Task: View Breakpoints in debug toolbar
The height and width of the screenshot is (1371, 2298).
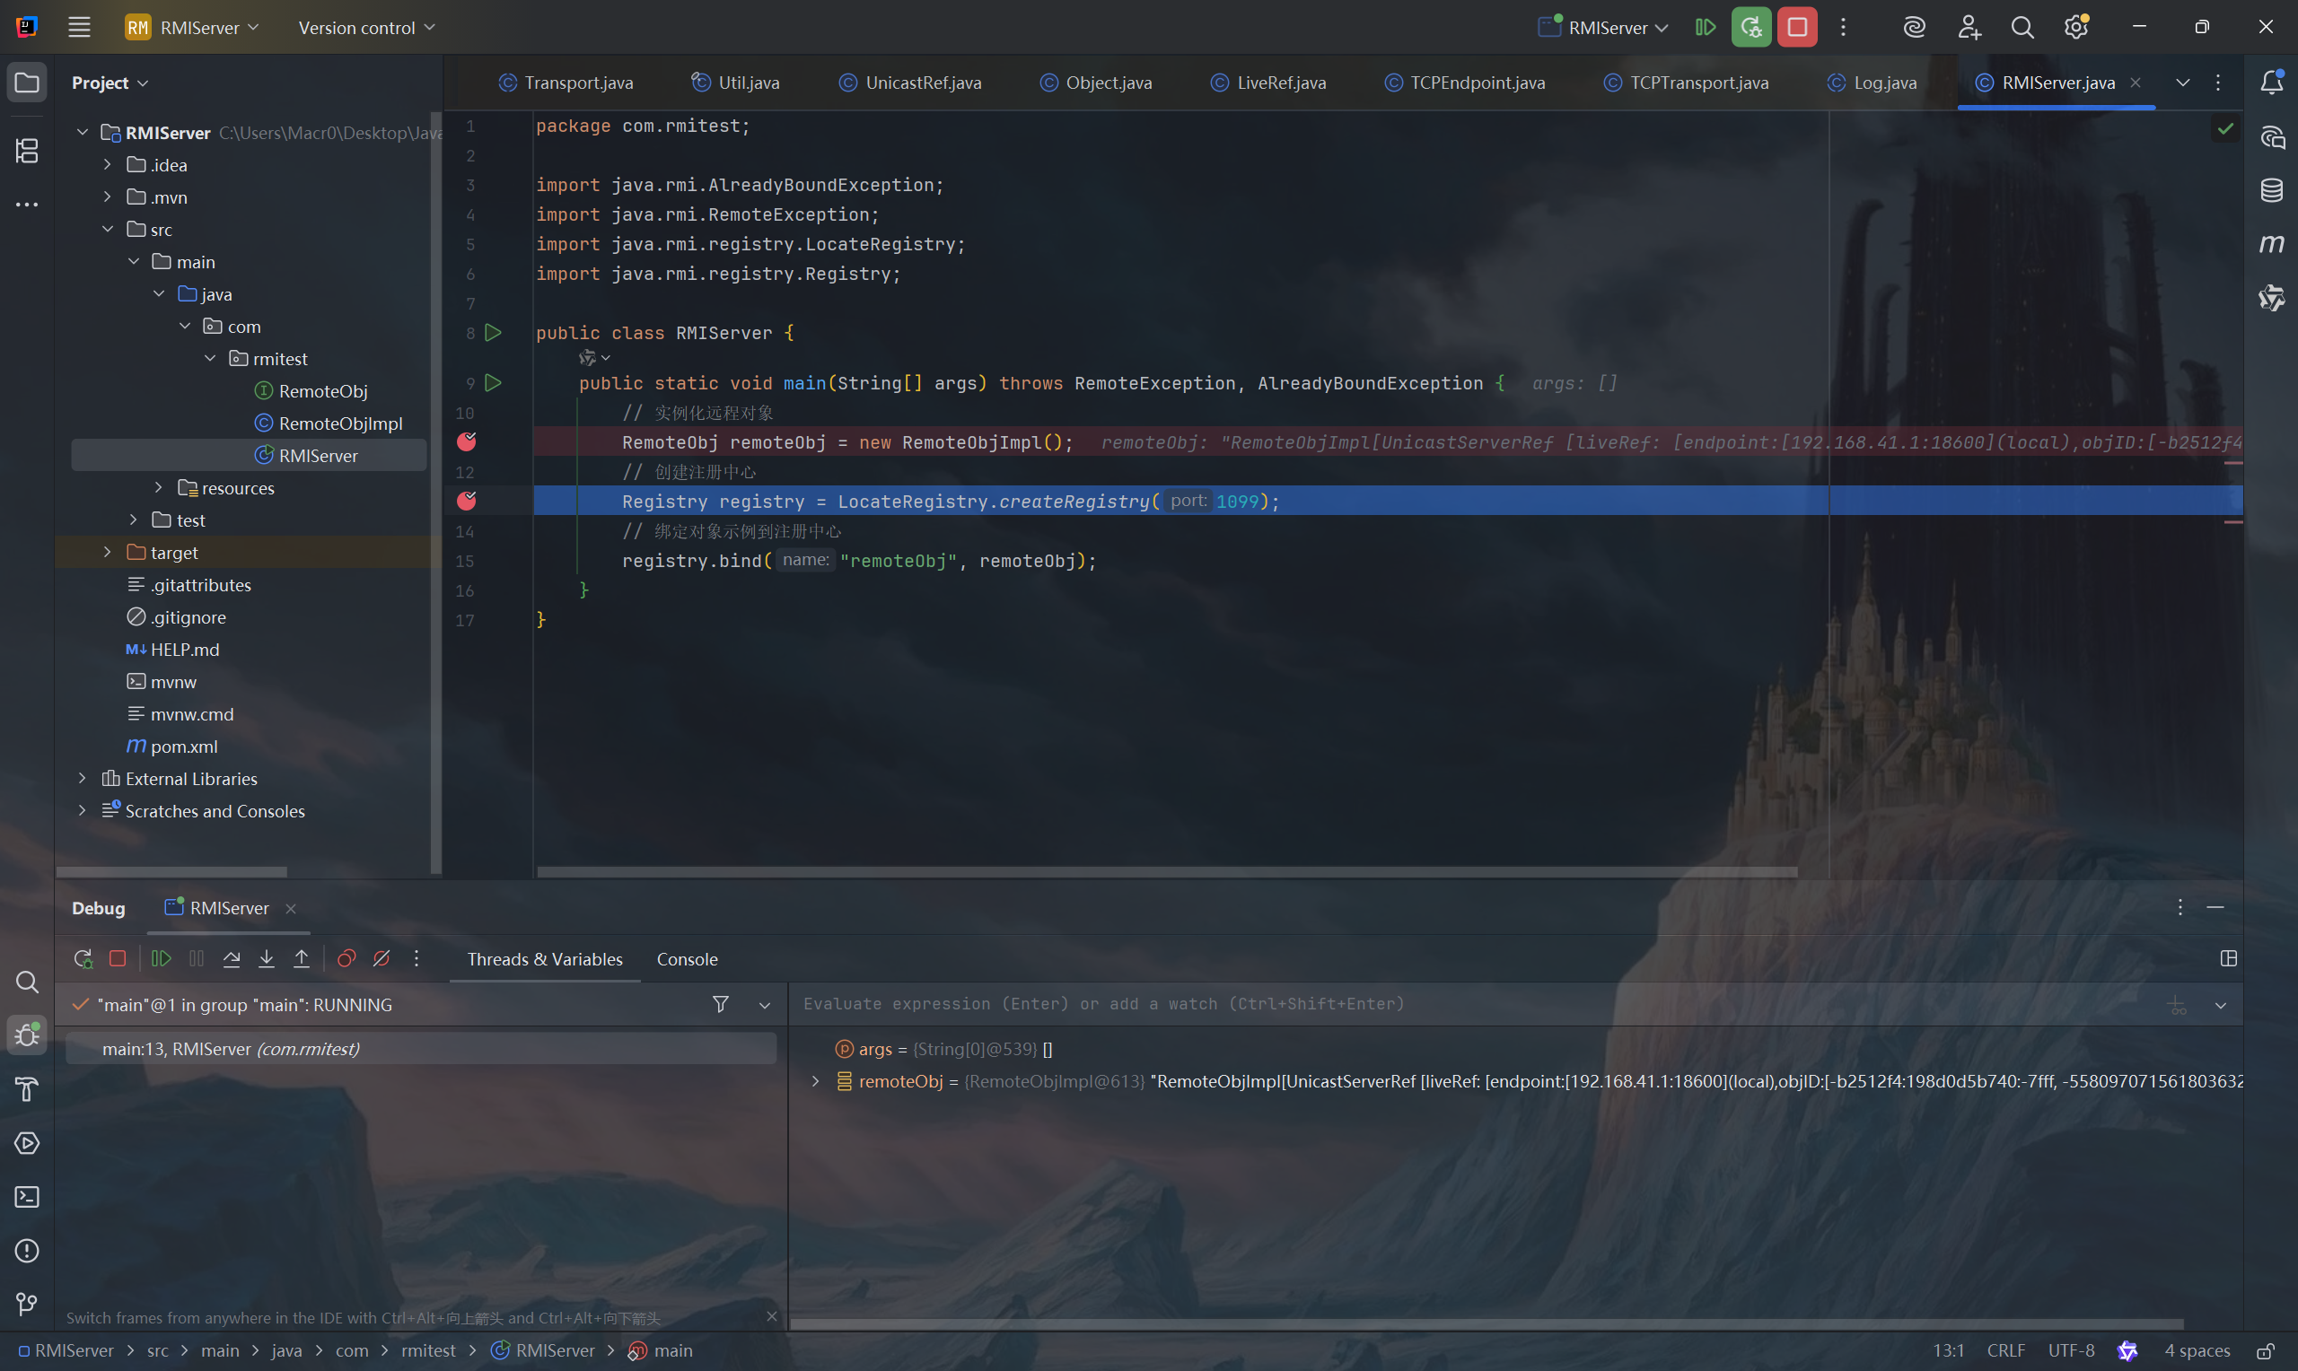Action: [346, 958]
